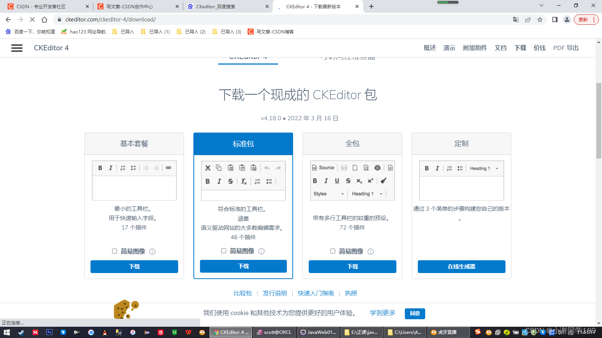Click the Strikethrough icon in the 标准包 toolbar
The image size is (602, 338).
(230, 181)
